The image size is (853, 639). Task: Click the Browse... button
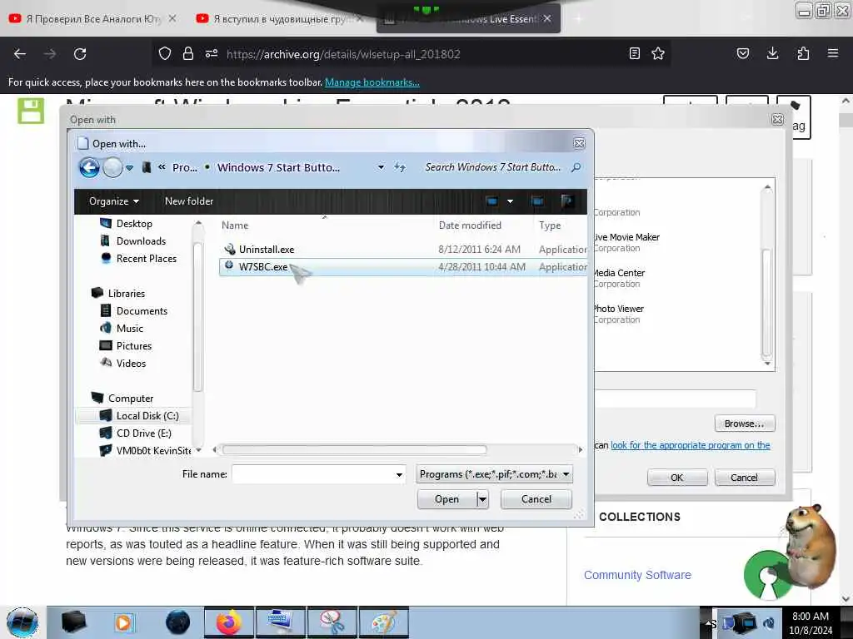[744, 424]
